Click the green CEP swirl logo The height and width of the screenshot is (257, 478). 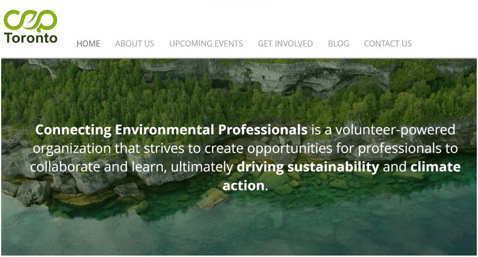click(30, 21)
